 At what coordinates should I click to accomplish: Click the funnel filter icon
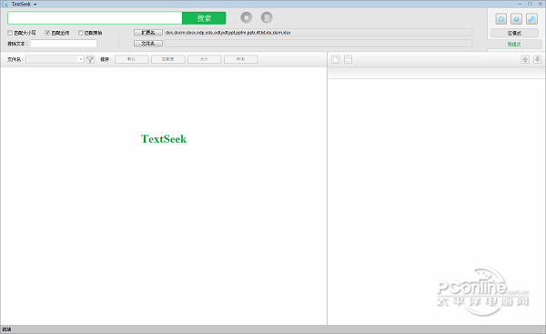pyautogui.click(x=90, y=59)
